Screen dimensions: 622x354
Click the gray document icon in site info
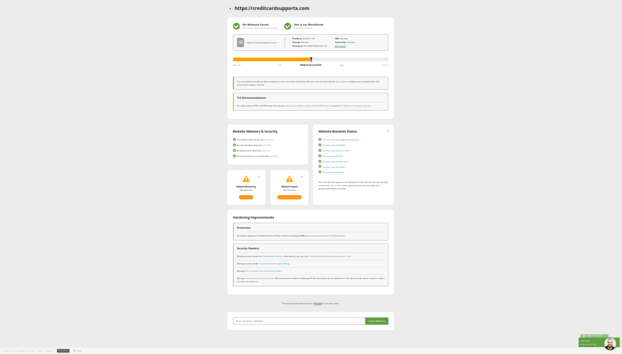pos(240,42)
